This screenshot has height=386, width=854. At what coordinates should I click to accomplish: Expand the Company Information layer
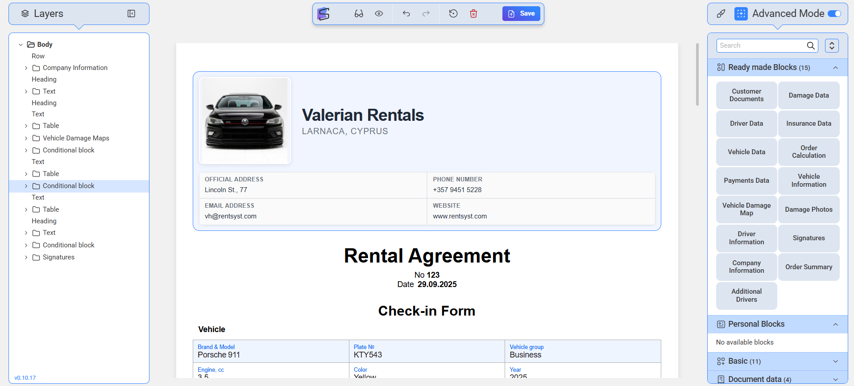[26, 68]
